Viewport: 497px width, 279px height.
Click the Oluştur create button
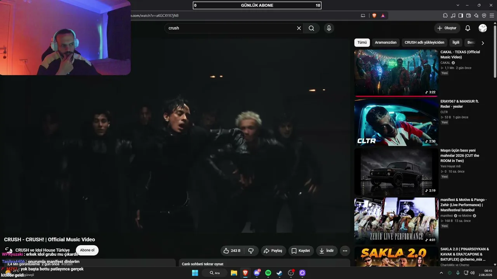pyautogui.click(x=447, y=28)
